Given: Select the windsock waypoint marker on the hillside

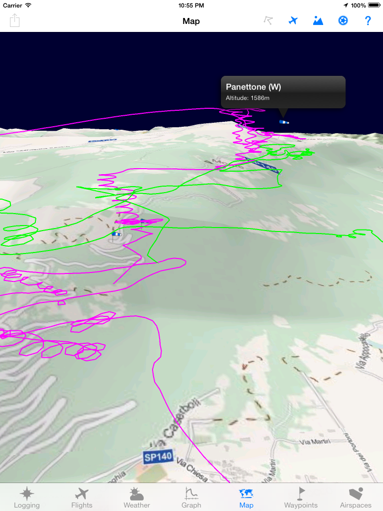Looking at the screenshot, I should tap(116, 235).
